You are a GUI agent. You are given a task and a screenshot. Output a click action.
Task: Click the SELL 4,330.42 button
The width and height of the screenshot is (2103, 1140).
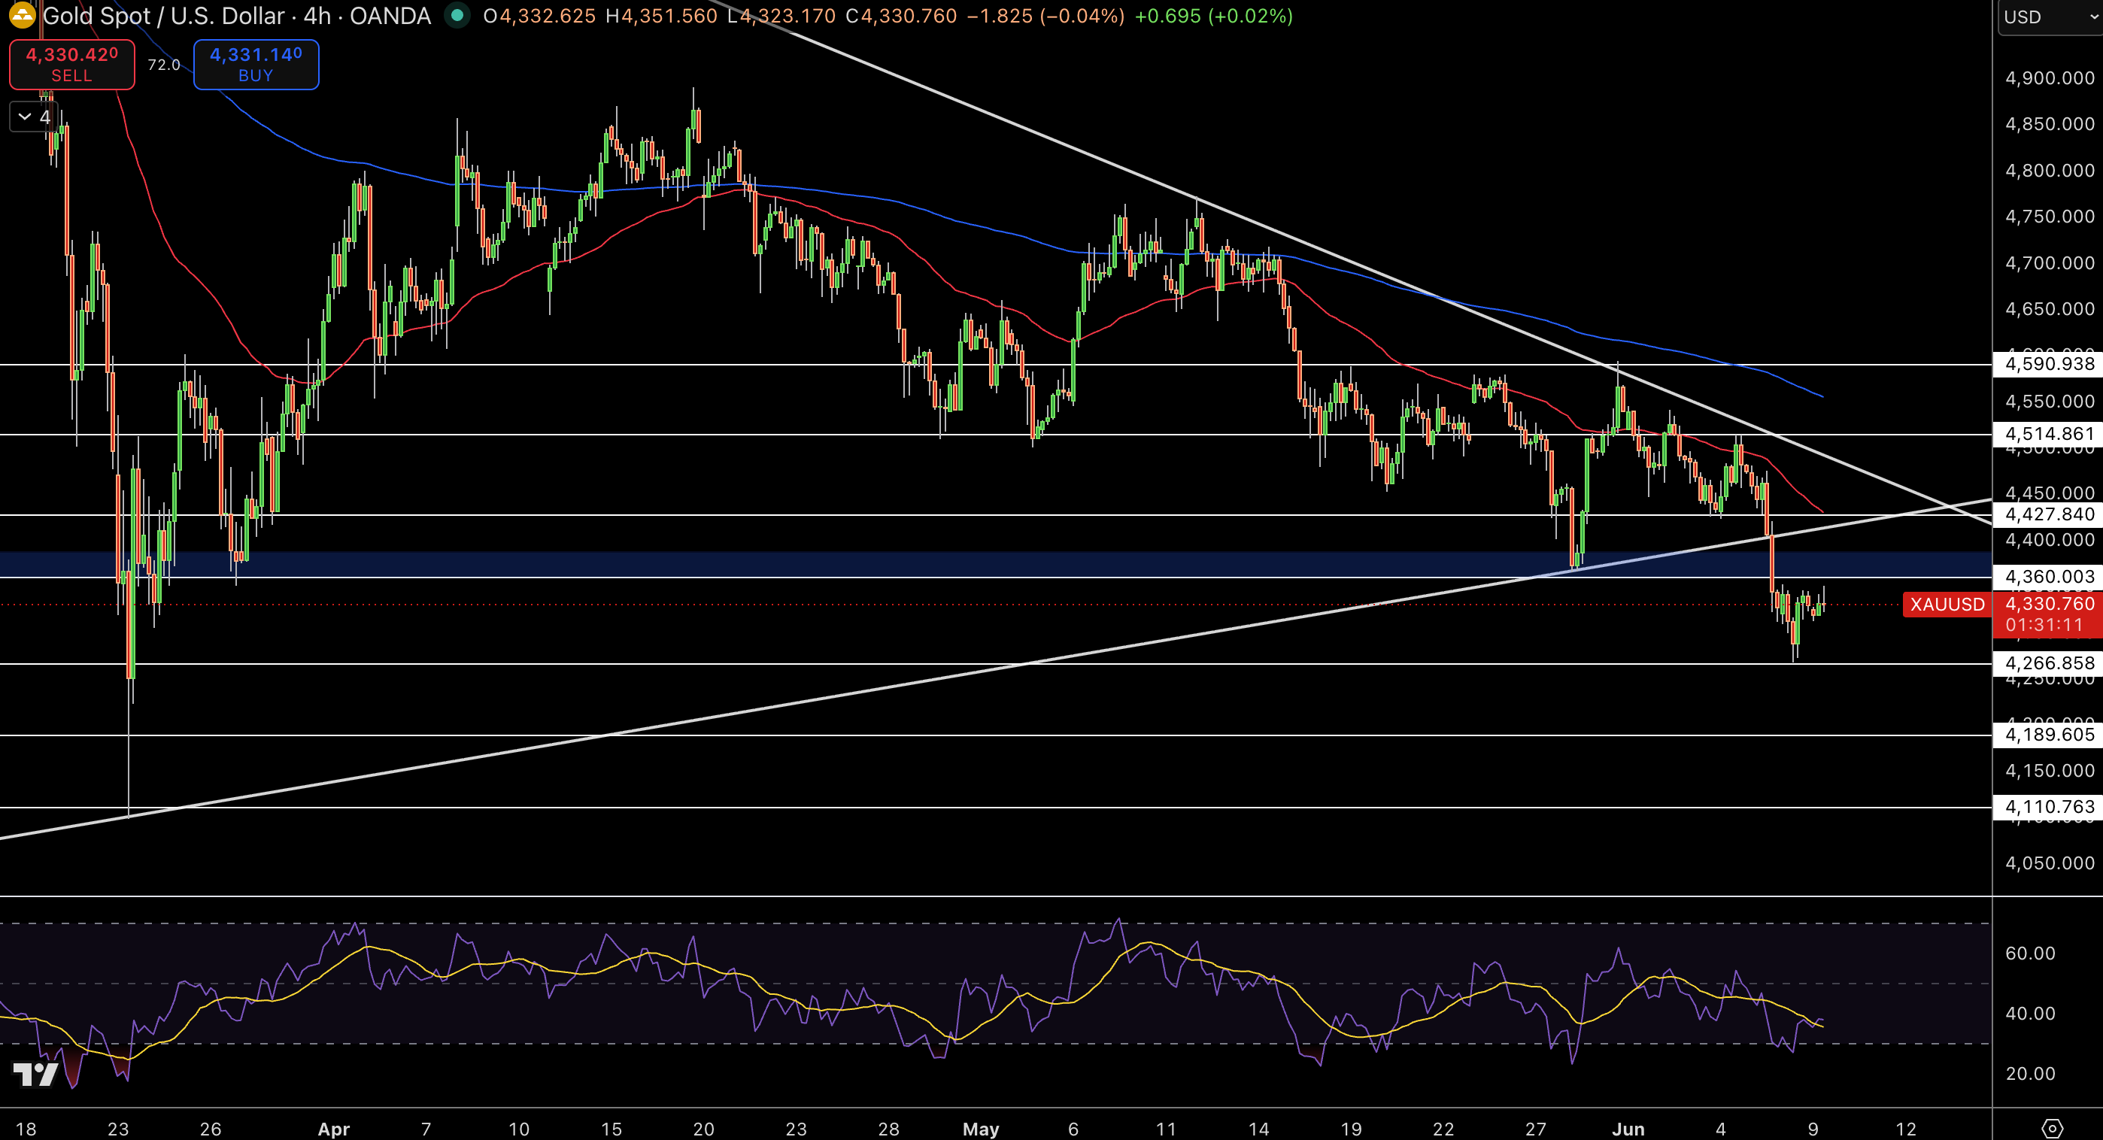point(72,65)
